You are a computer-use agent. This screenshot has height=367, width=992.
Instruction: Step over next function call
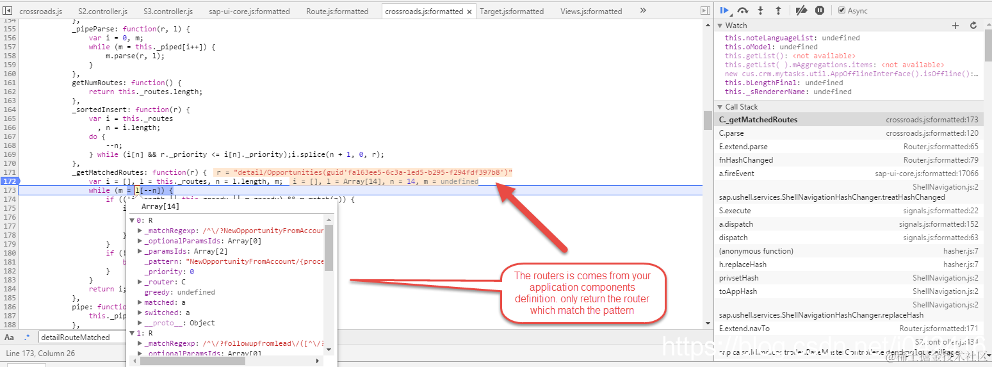pos(743,10)
